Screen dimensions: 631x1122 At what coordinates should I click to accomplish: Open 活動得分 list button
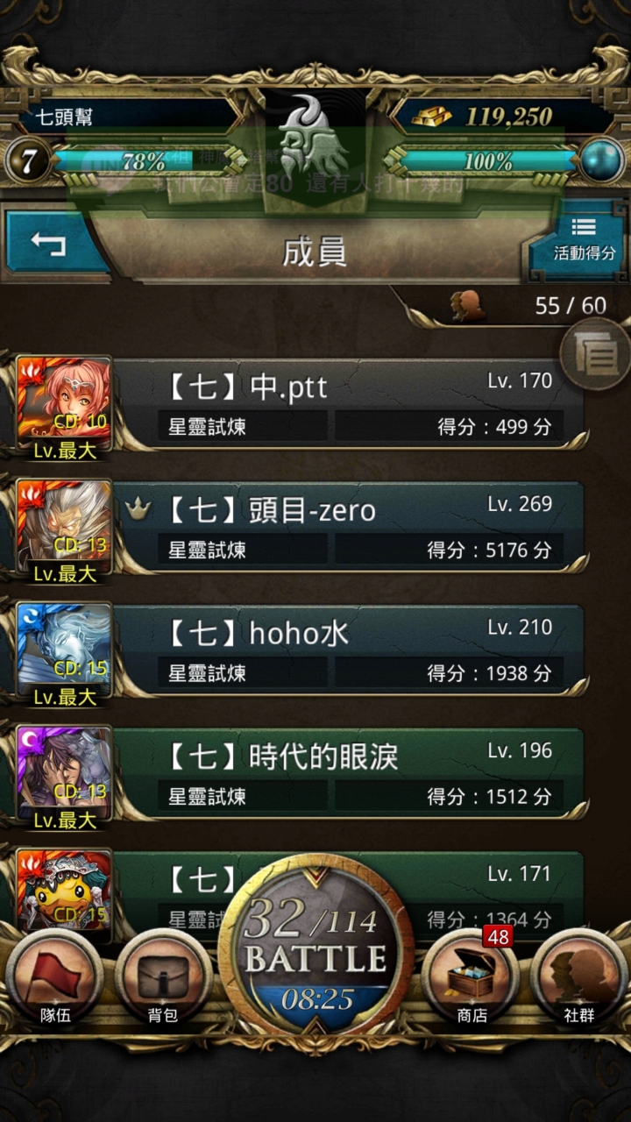pos(581,238)
